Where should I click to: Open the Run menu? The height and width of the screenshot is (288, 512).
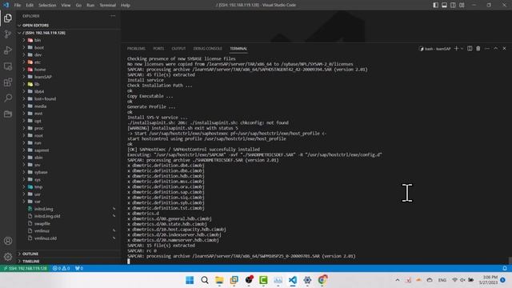coord(90,6)
